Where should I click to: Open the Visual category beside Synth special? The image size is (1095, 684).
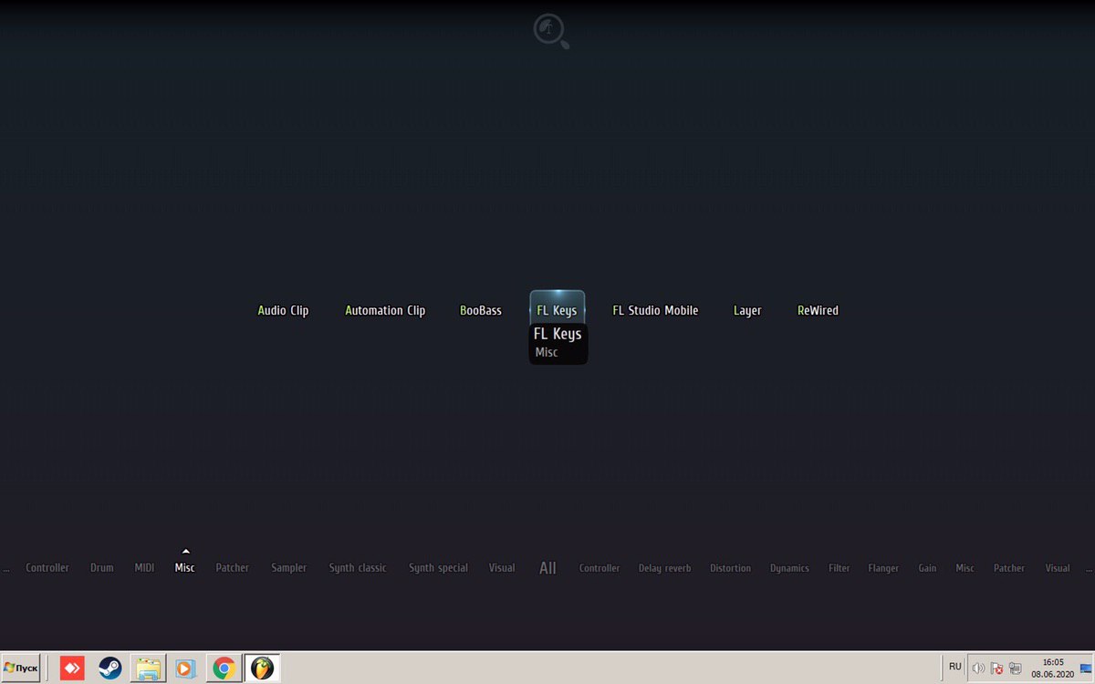click(502, 567)
